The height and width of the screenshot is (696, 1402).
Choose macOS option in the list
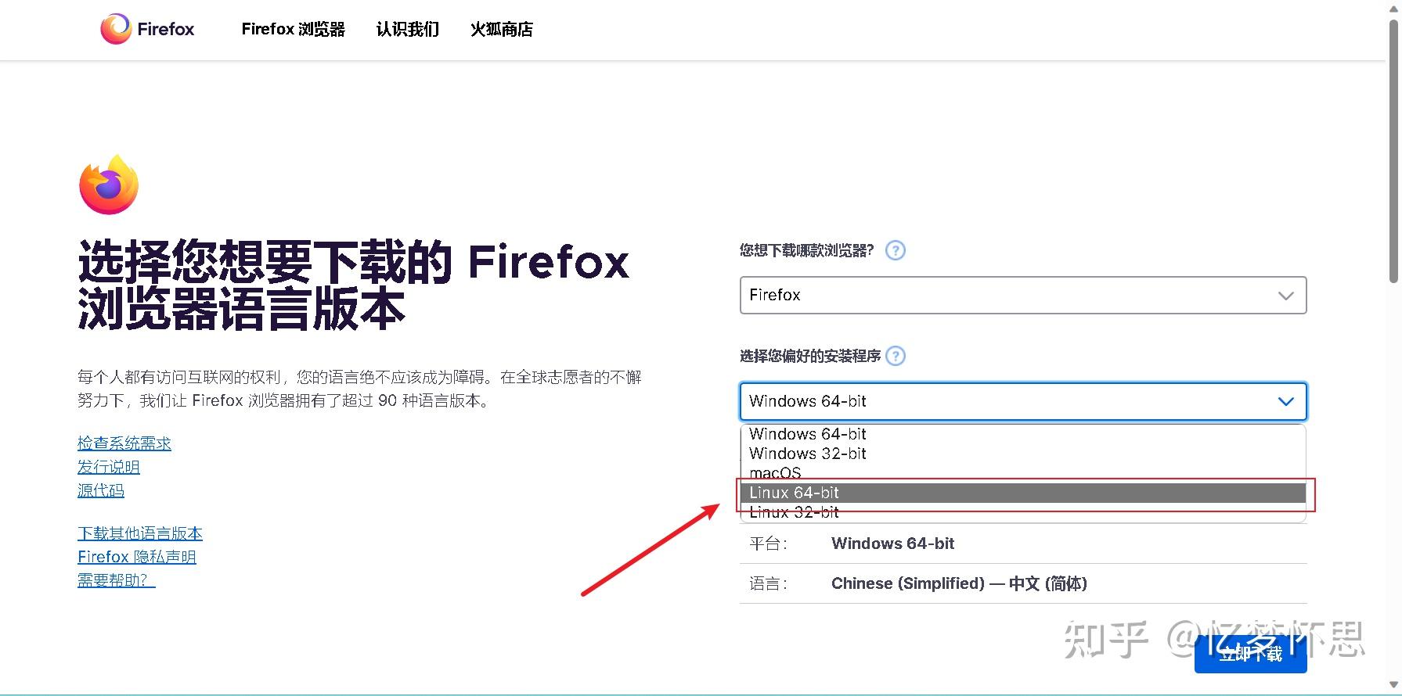(1023, 472)
